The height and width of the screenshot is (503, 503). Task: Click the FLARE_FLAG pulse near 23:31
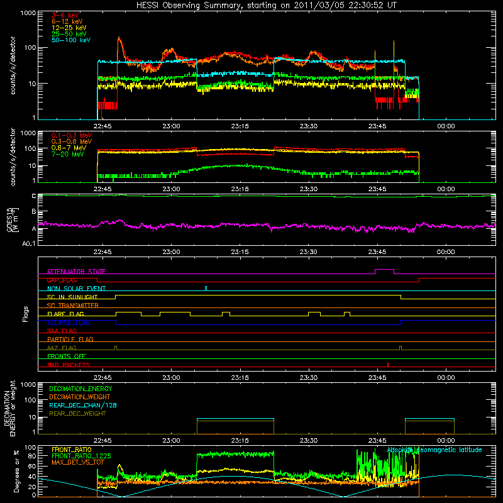[314, 312]
